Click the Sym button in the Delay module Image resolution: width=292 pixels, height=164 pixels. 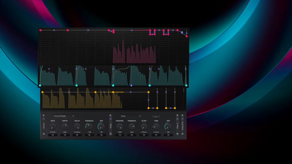point(156,116)
